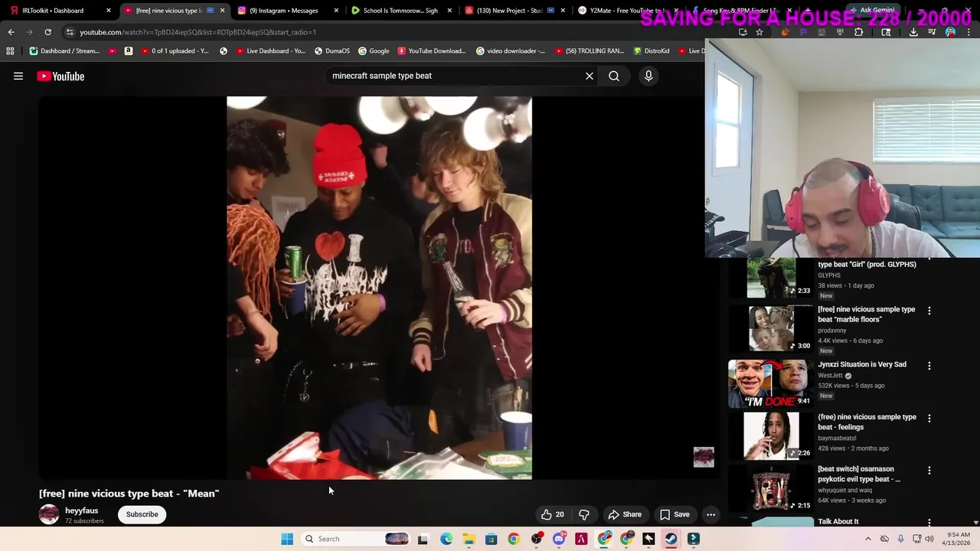
Task: Open the "0 of 1 uploaded" bookmark
Action: coord(175,51)
